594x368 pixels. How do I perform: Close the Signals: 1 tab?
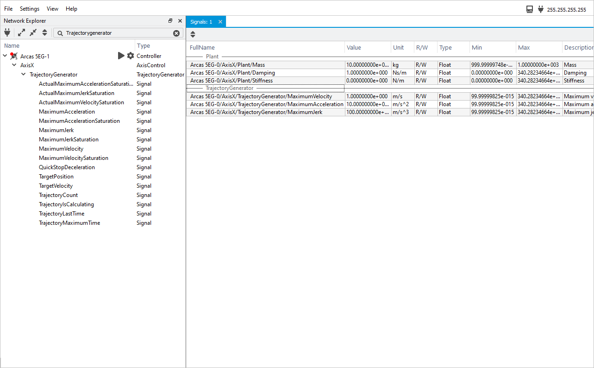pyautogui.click(x=220, y=22)
